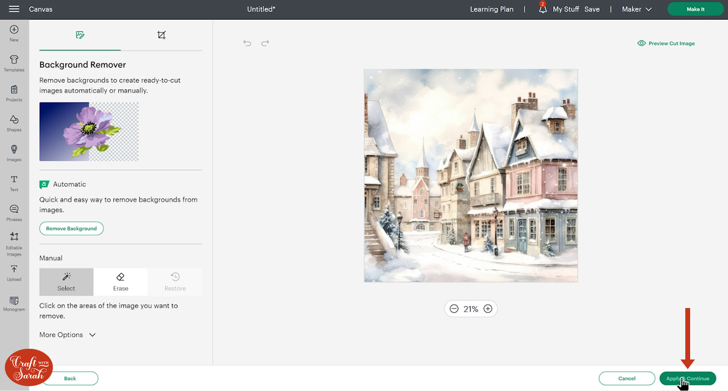Toggle Preview Cut Image view
The image size is (728, 391).
tap(666, 43)
